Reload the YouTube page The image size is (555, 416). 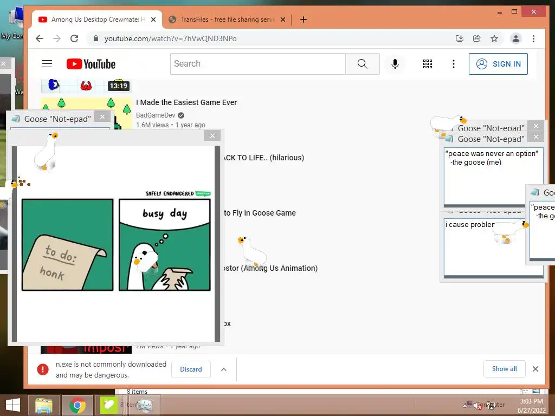tap(74, 38)
